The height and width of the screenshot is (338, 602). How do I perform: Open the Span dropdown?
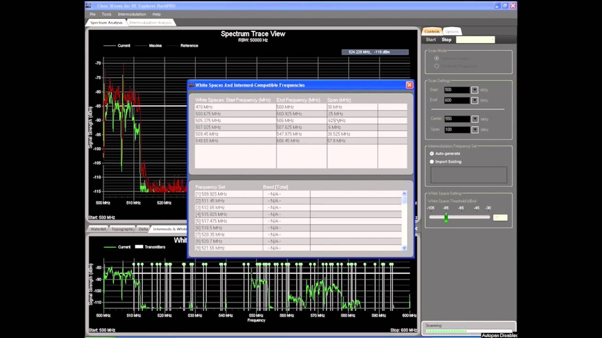coord(475,129)
